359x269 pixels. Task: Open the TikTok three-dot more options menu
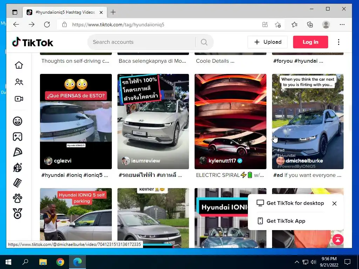click(339, 42)
